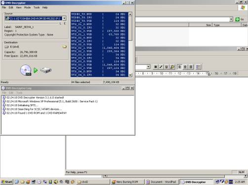Toggle Bold in WordPad toolbar

coord(155,67)
